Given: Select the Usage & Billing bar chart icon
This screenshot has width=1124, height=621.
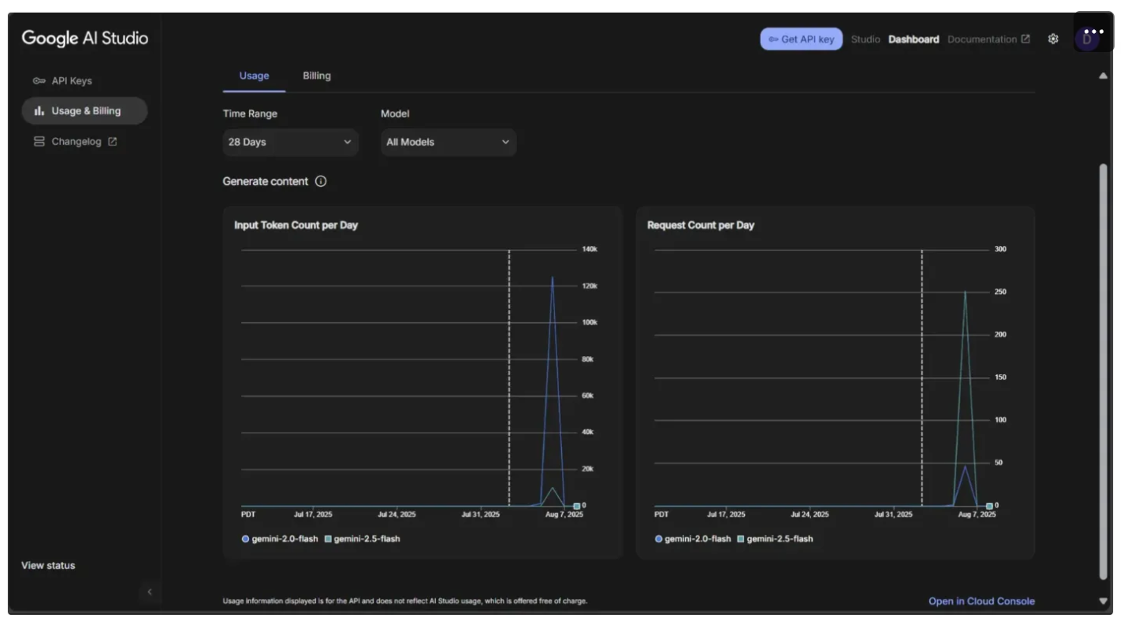Looking at the screenshot, I should tap(39, 111).
